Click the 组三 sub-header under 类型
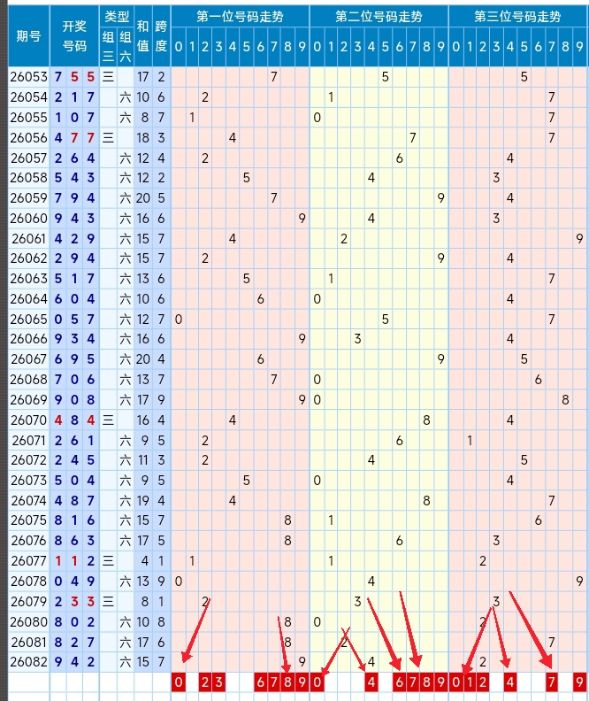The width and height of the screenshot is (589, 701). point(108,47)
